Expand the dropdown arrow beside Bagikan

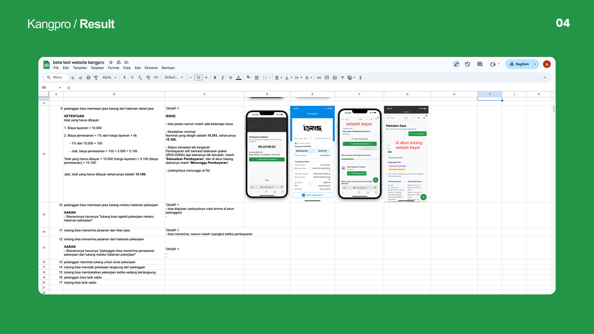coord(535,64)
